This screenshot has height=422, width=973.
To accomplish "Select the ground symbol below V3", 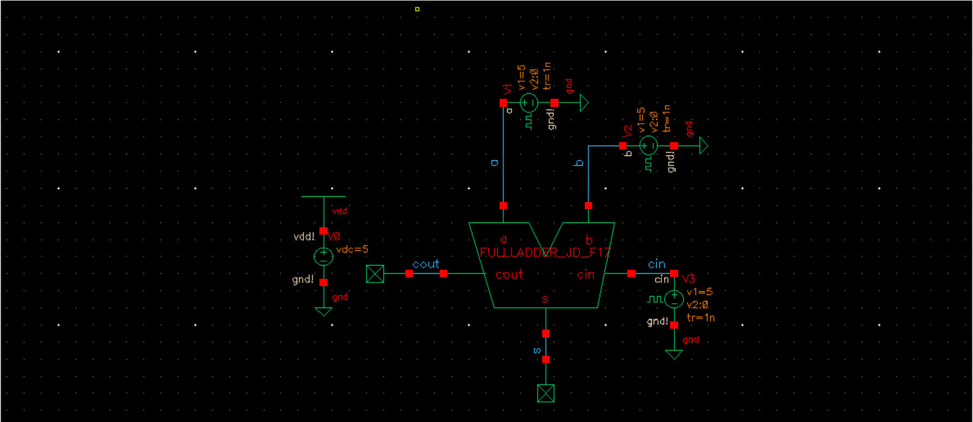I will coord(674,354).
